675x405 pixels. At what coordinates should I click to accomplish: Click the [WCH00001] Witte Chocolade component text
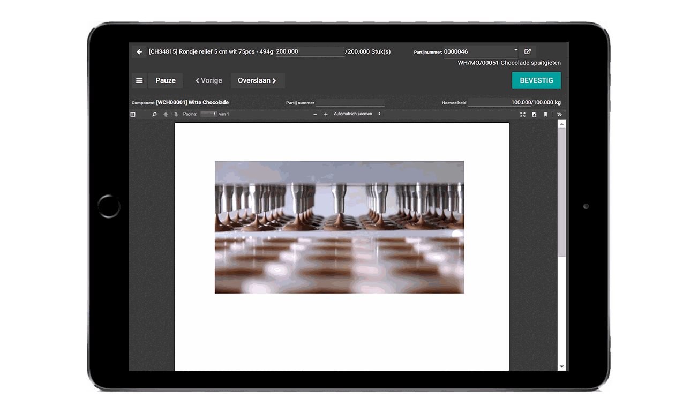click(192, 102)
